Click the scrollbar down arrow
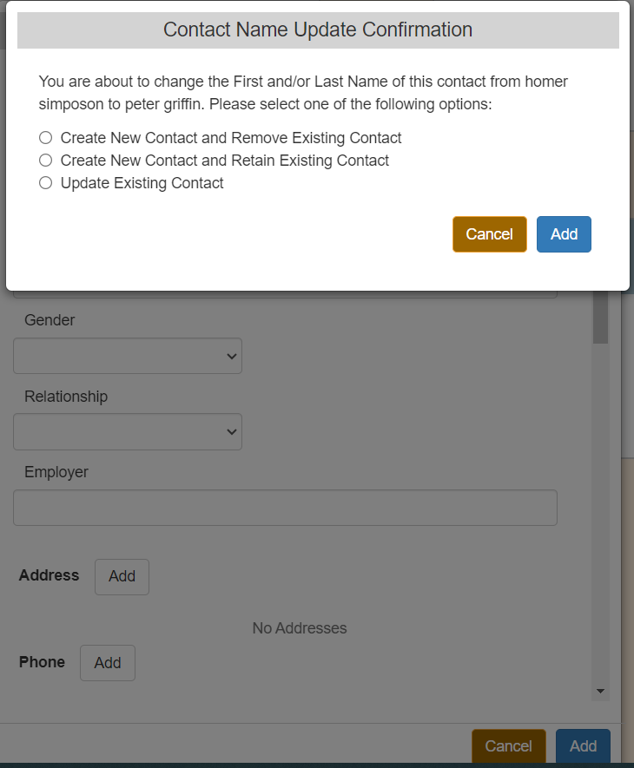The height and width of the screenshot is (768, 634). (600, 692)
